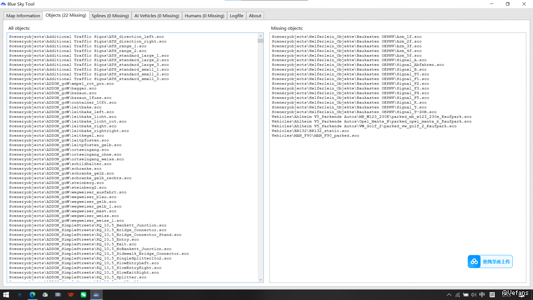
Task: Switch the Chinese input method indicator
Action: (482, 295)
